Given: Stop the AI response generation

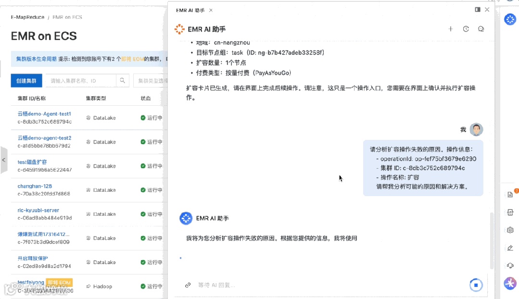Looking at the screenshot, I should pyautogui.click(x=476, y=285).
